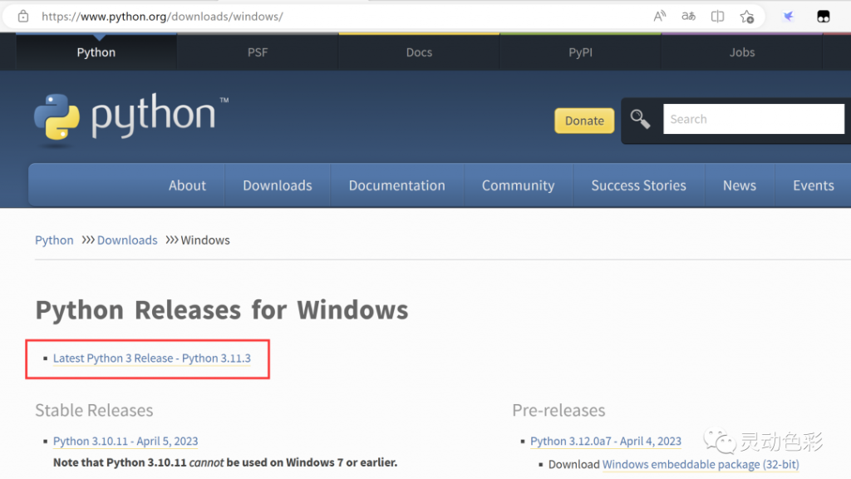Screen dimensions: 851x479
Task: Open the Documentation menu
Action: pyautogui.click(x=396, y=185)
